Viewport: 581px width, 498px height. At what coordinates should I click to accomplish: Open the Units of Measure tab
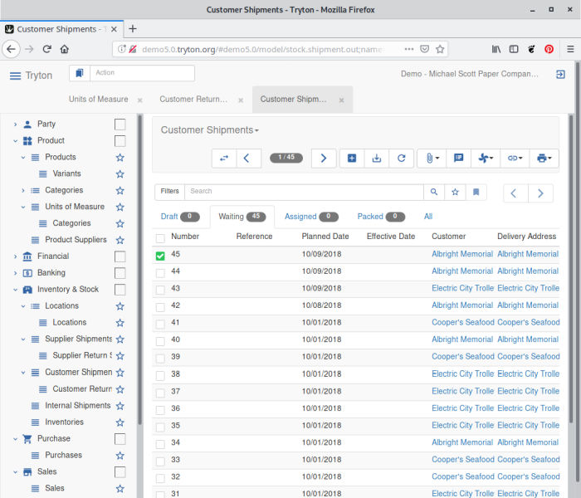[x=98, y=100]
